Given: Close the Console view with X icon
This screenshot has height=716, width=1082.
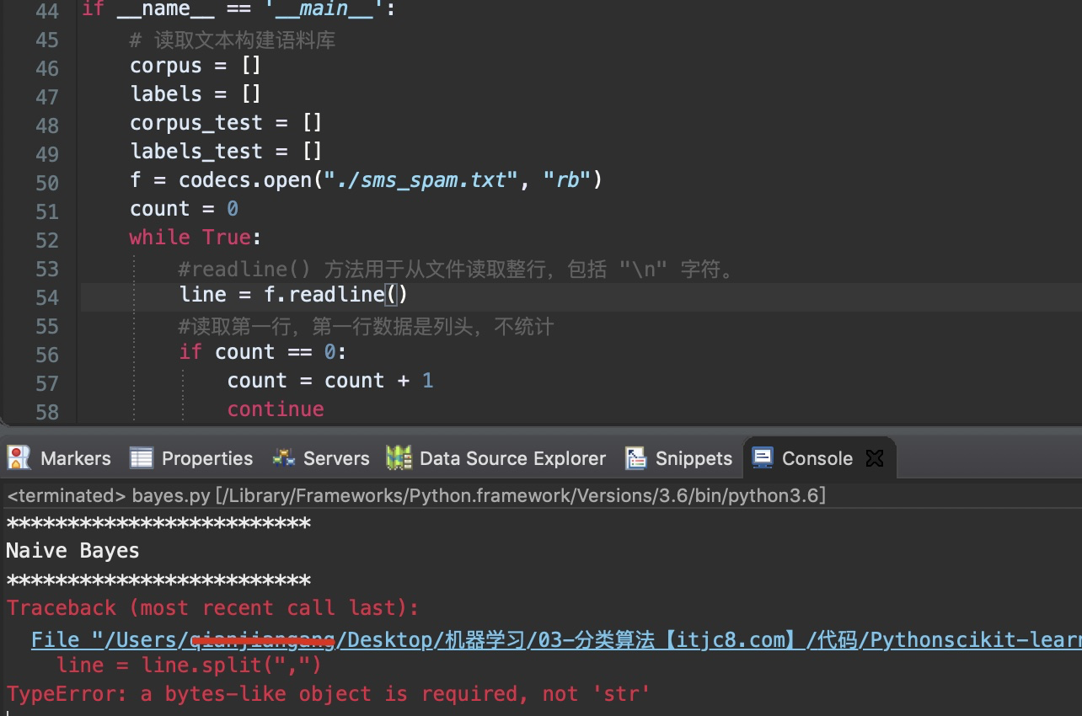Looking at the screenshot, I should (x=875, y=458).
